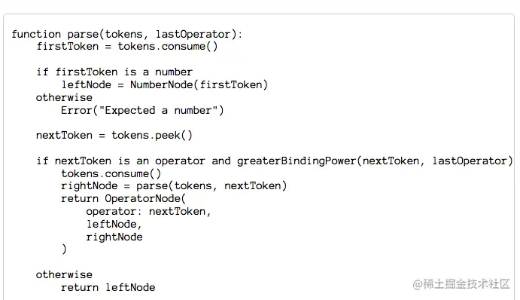Click 'leftNode = NumberNode(firstToken)' line
Screen dimensions: 520x300
(165, 84)
